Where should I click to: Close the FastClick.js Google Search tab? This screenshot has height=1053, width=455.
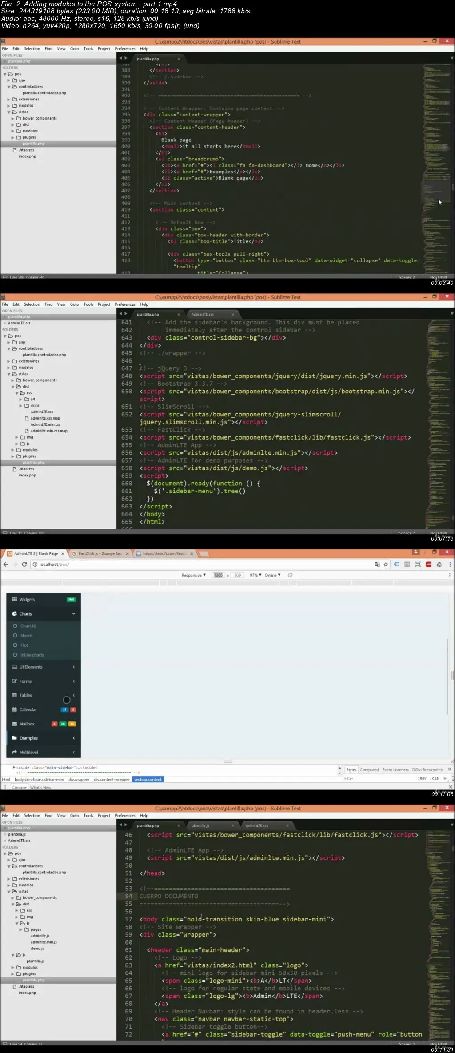pos(127,553)
